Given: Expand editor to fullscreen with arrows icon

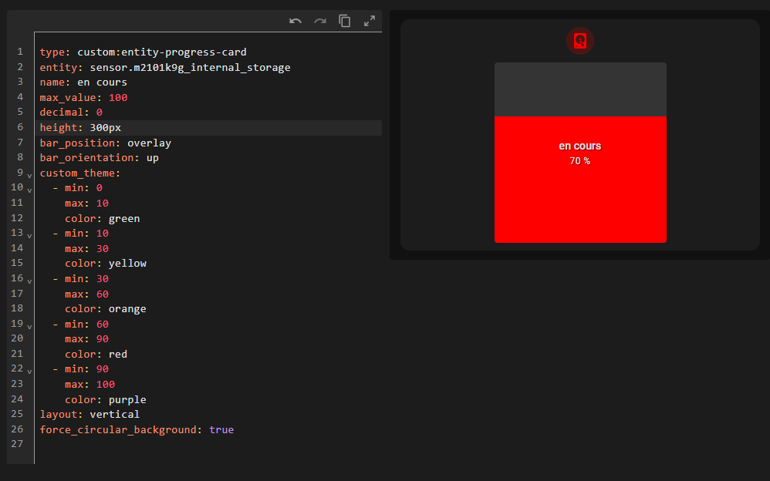Looking at the screenshot, I should click(x=370, y=21).
